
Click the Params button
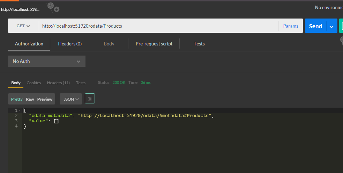pyautogui.click(x=291, y=26)
